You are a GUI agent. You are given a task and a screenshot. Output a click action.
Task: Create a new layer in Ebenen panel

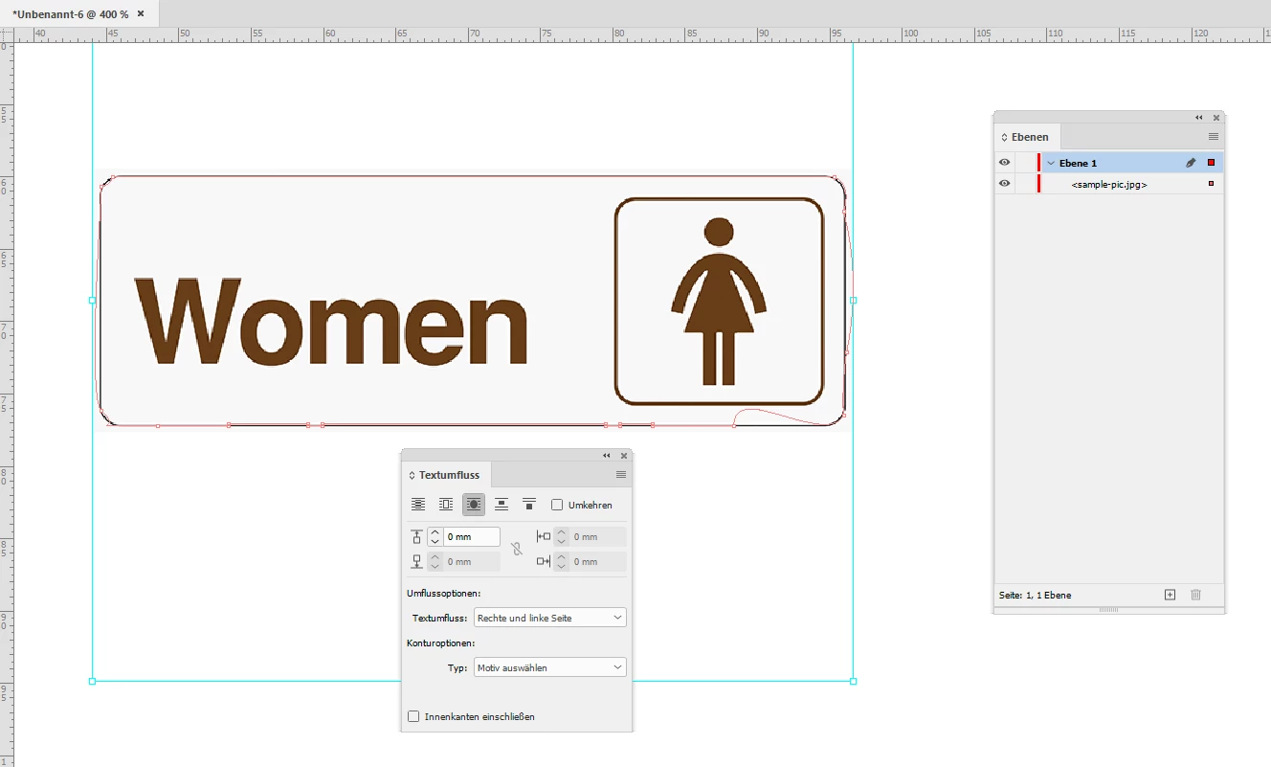1170,595
